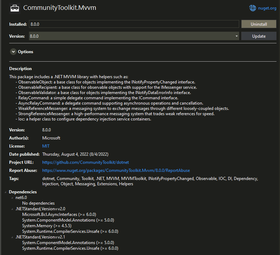
Task: Select the .NETStandard,Version=v2.1 tree item
Action: tap(41, 237)
